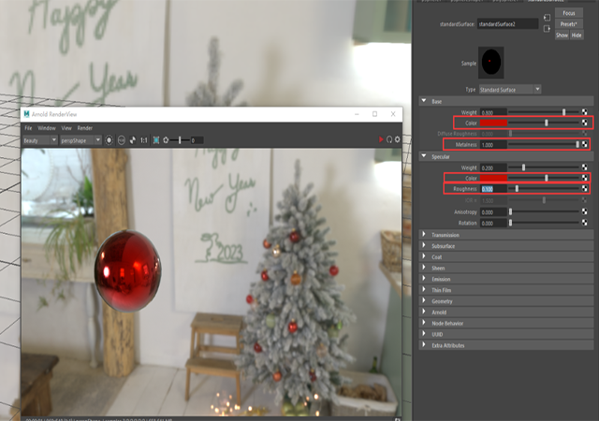Click the Presets button
Viewport: 599px width, 421px height.
568,24
